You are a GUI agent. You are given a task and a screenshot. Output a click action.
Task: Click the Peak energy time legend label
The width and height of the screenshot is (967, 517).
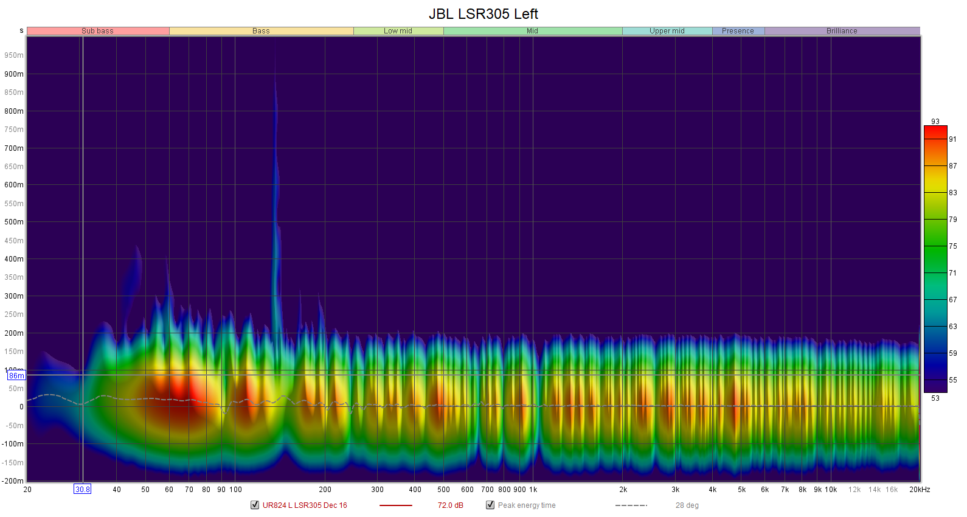(527, 505)
